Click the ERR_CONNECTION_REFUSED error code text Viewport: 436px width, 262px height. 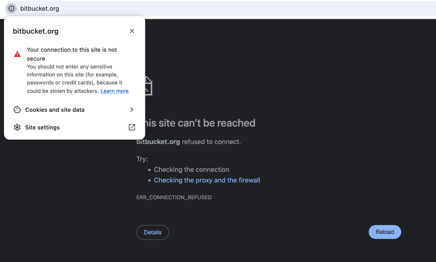tap(174, 197)
